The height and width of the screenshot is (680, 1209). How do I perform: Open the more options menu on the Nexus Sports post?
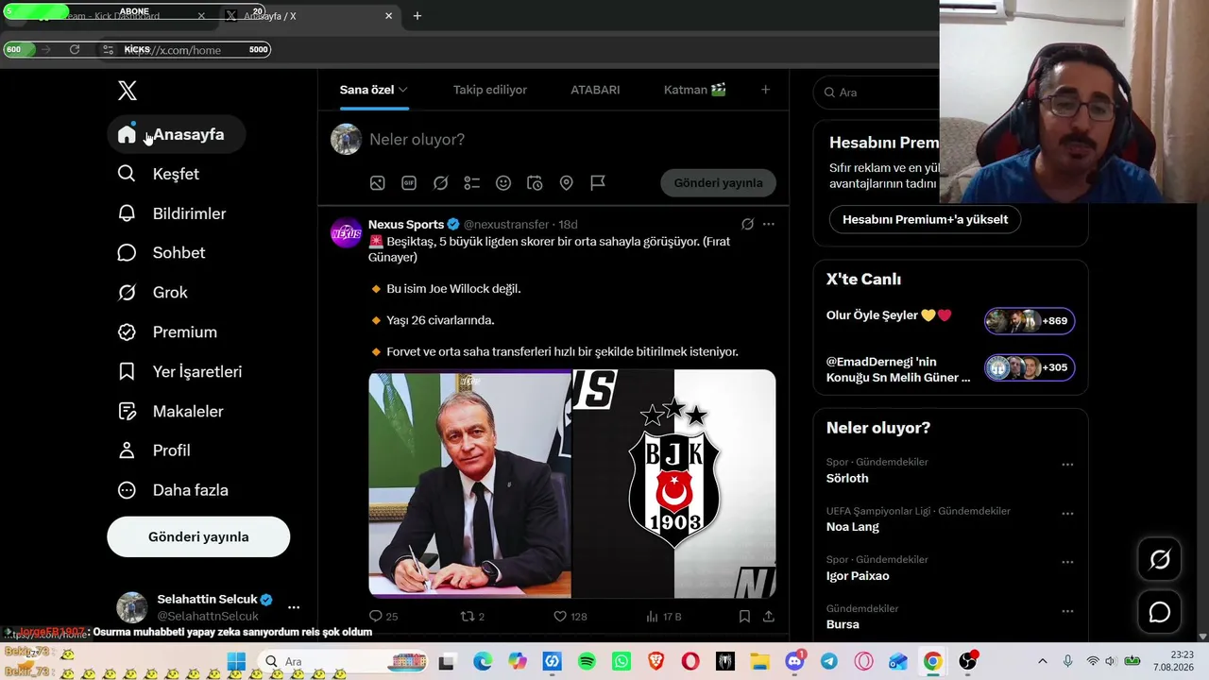[x=769, y=225]
